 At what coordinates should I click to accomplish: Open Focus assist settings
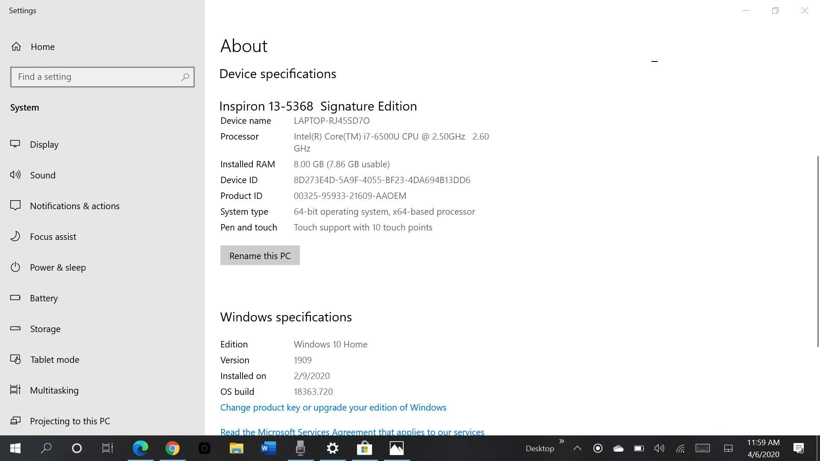pos(43,236)
